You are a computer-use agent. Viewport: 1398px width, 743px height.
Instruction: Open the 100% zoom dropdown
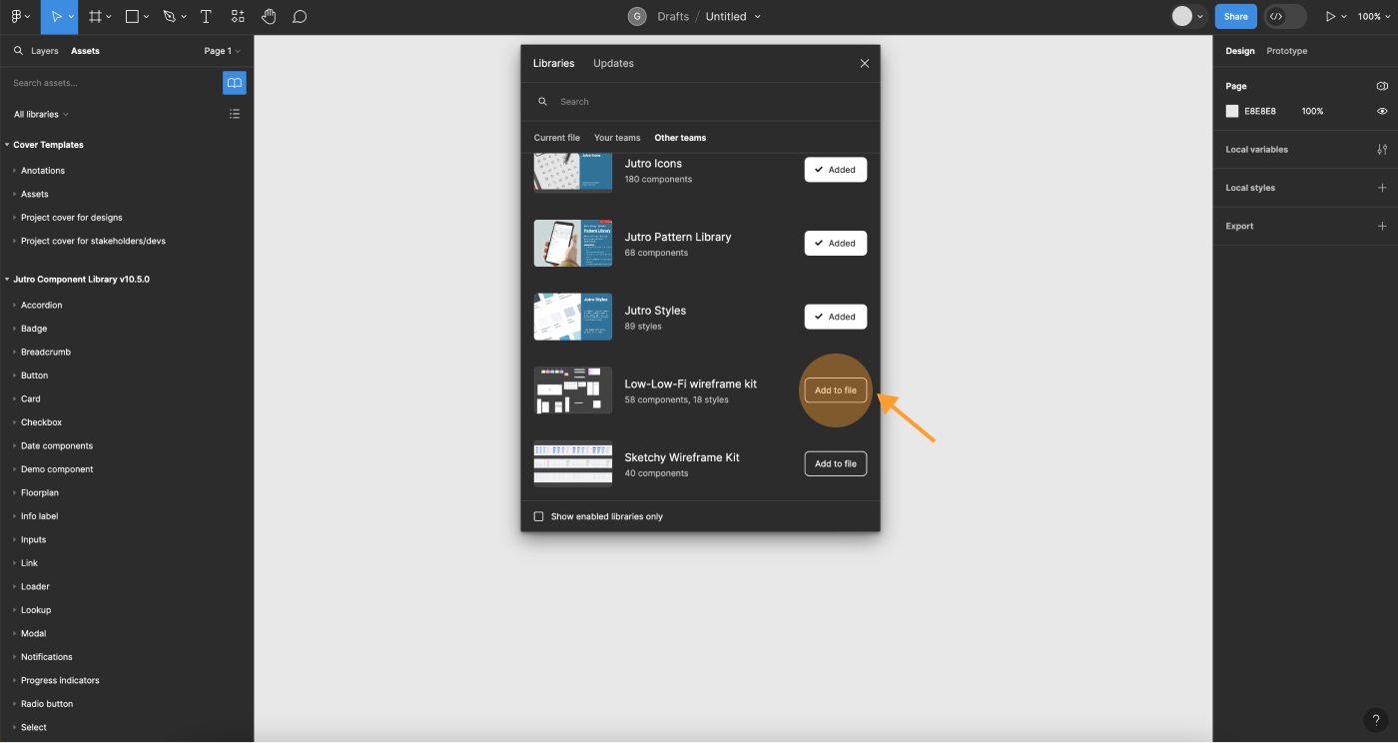click(x=1373, y=17)
